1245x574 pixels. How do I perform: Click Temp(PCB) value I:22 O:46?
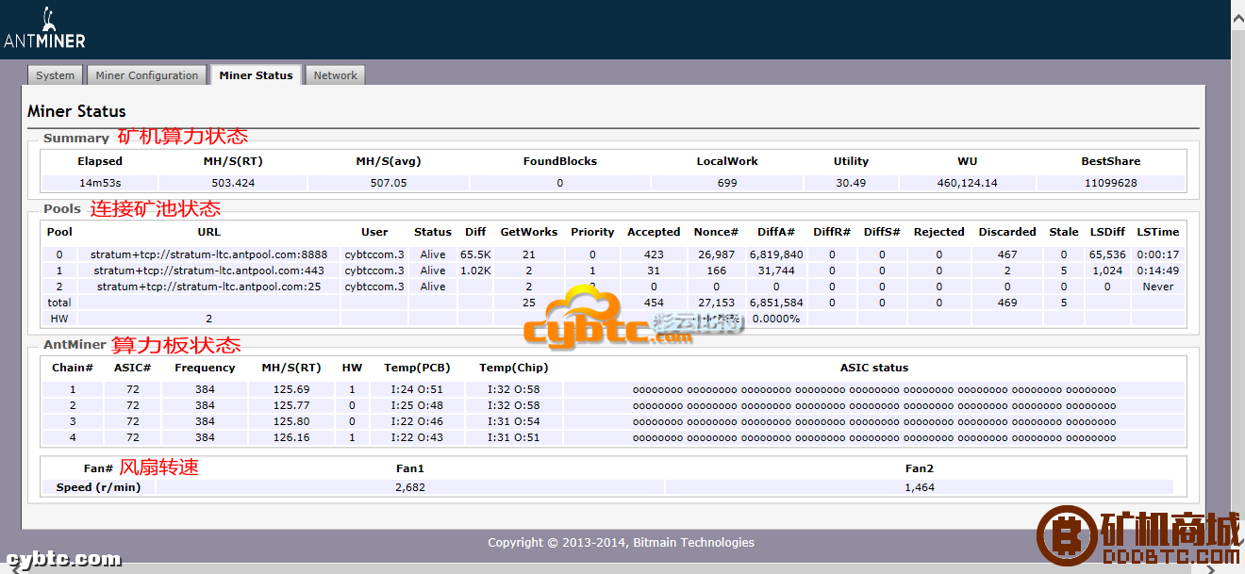click(x=417, y=421)
